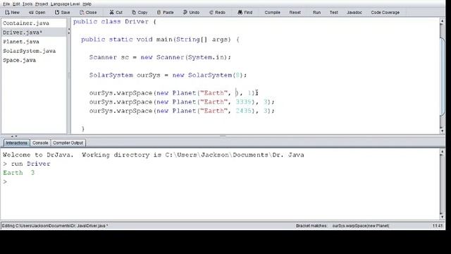Image resolution: width=451 pixels, height=254 pixels.
Task: Close the document with Close toolbar button
Action: pos(88,13)
